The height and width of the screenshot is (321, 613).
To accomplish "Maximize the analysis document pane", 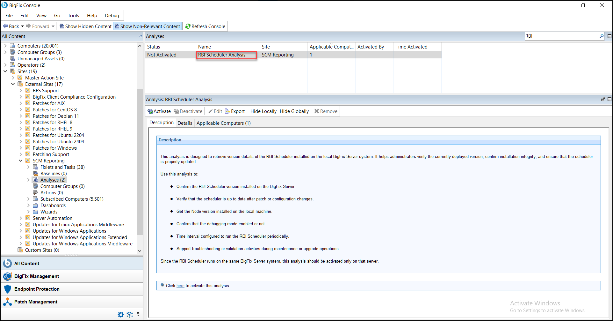I will click(609, 100).
